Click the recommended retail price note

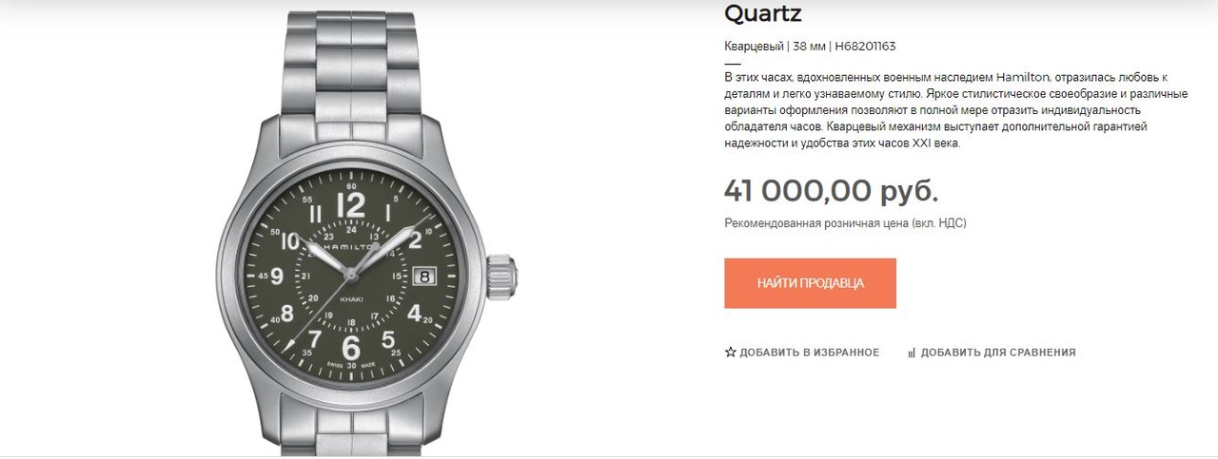click(x=846, y=223)
